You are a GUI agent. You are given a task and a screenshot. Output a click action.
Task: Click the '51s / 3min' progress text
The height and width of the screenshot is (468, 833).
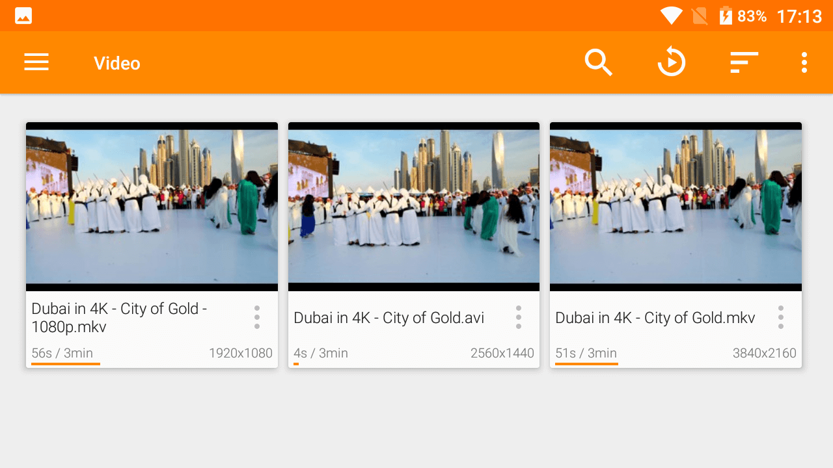tap(586, 353)
